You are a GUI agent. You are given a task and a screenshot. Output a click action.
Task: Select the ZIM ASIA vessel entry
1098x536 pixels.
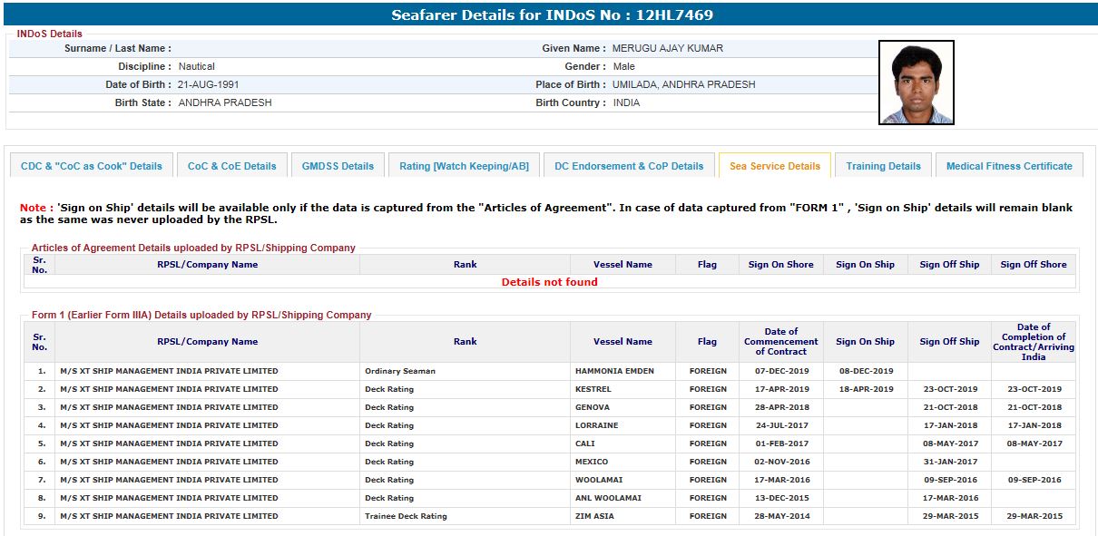click(594, 516)
